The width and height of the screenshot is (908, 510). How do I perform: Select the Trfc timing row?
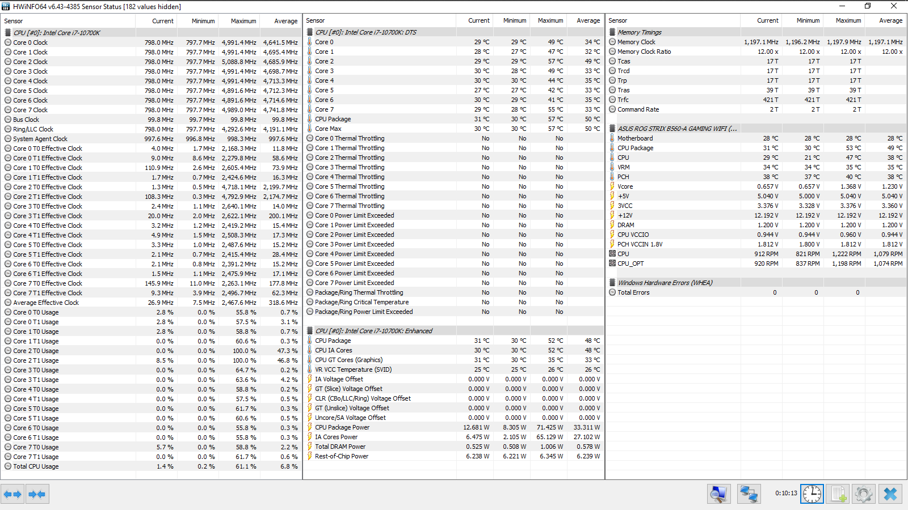tap(756, 100)
